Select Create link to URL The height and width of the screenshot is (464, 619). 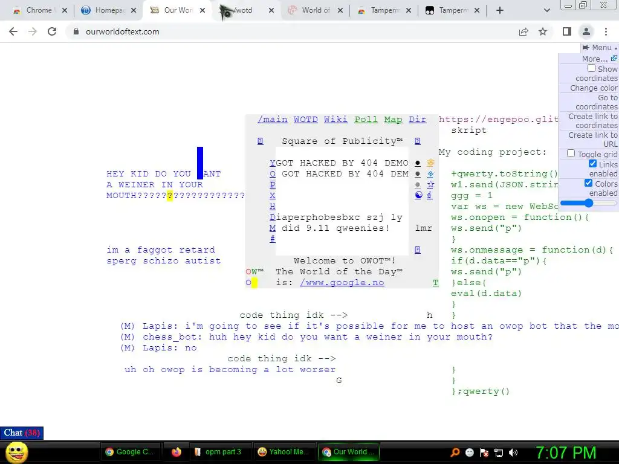click(x=593, y=140)
